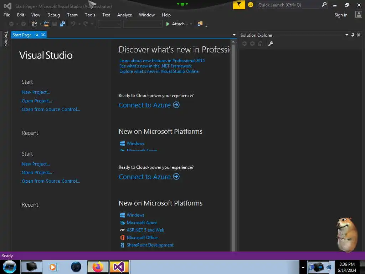Click the Visual Studio logo in title bar
The image size is (365, 274).
8,6
